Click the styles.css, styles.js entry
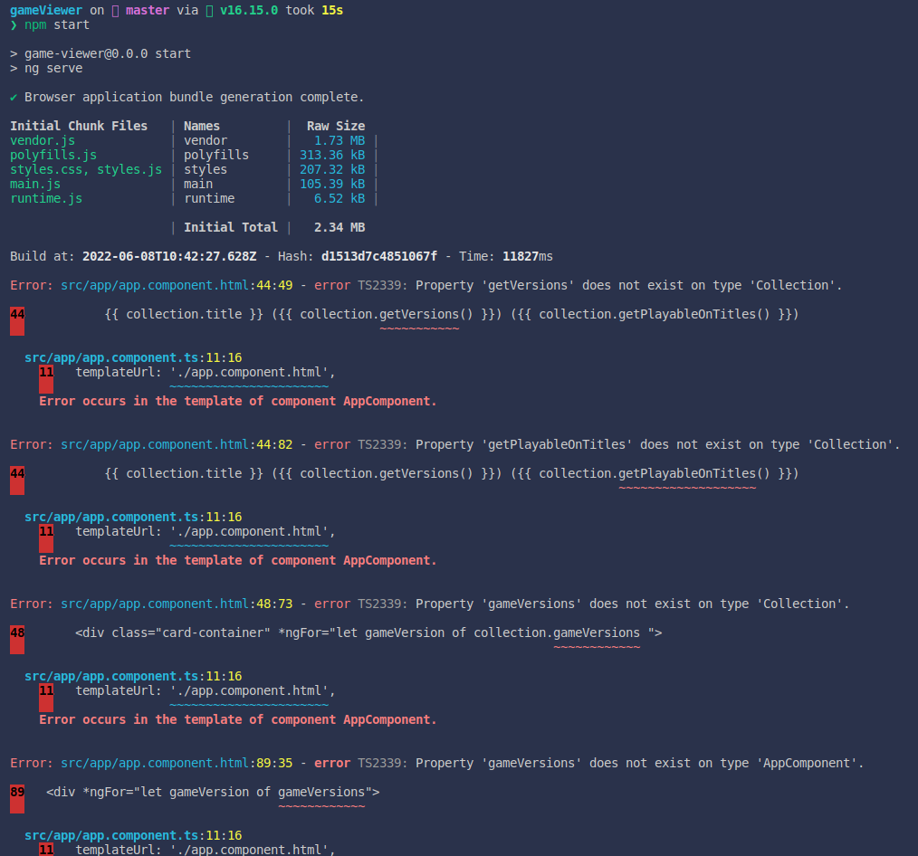This screenshot has width=918, height=856. coord(86,169)
